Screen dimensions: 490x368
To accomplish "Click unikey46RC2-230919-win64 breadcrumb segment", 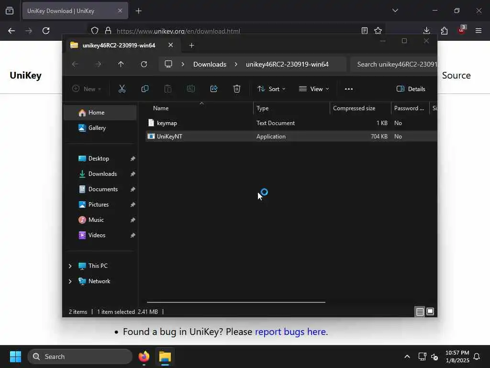I will click(x=287, y=64).
